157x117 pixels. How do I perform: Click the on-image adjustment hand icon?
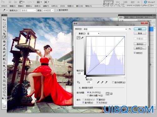click(78, 82)
